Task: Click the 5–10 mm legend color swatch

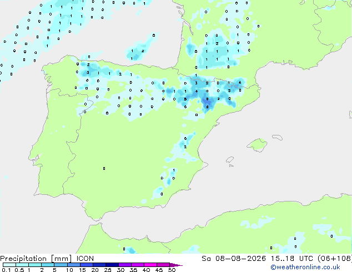Action: [61, 265]
